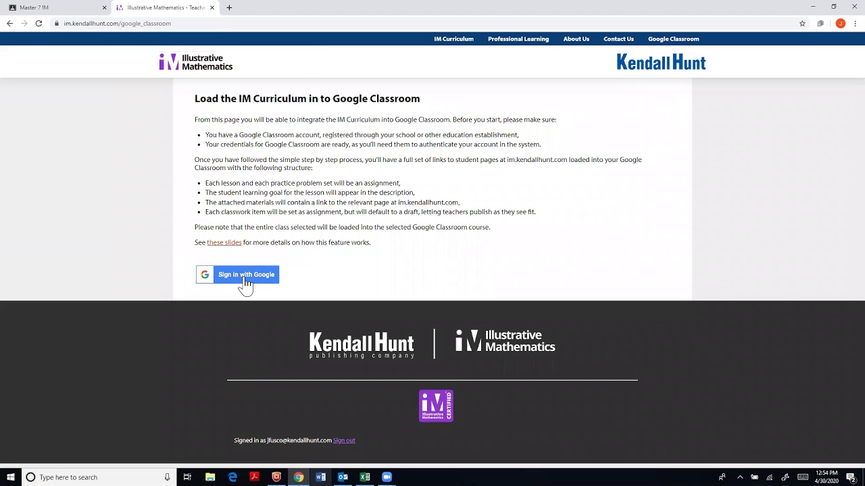The width and height of the screenshot is (865, 486).
Task: Switch to Google Chrome on the taskbar
Action: (299, 477)
